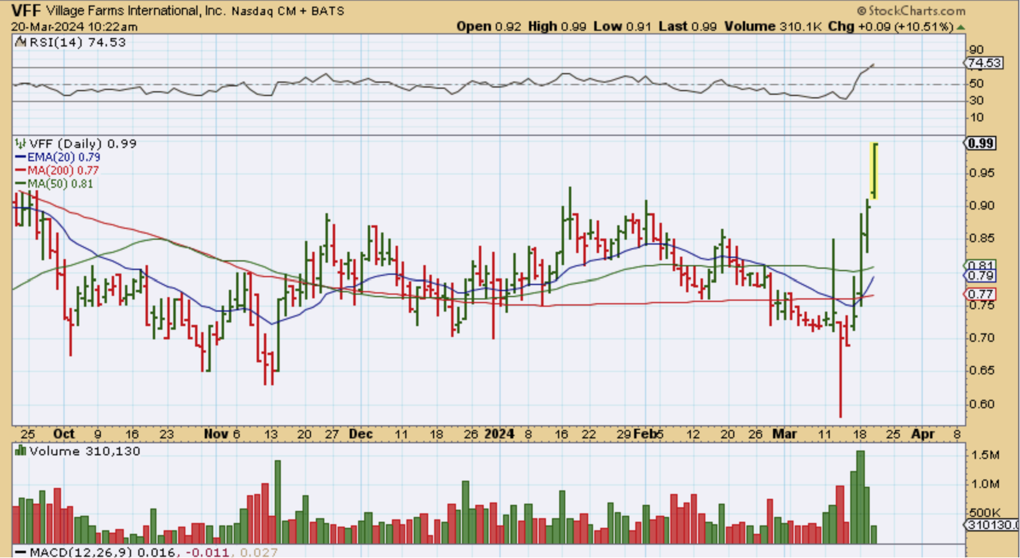Click the 310130 volume tag on the volume axis

click(x=992, y=525)
